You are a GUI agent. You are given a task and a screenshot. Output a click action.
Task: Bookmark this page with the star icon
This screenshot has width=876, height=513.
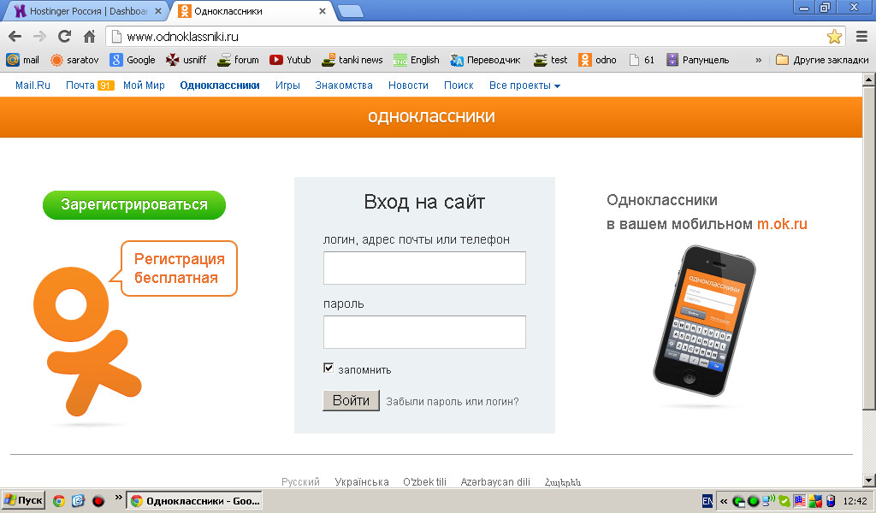click(x=834, y=37)
